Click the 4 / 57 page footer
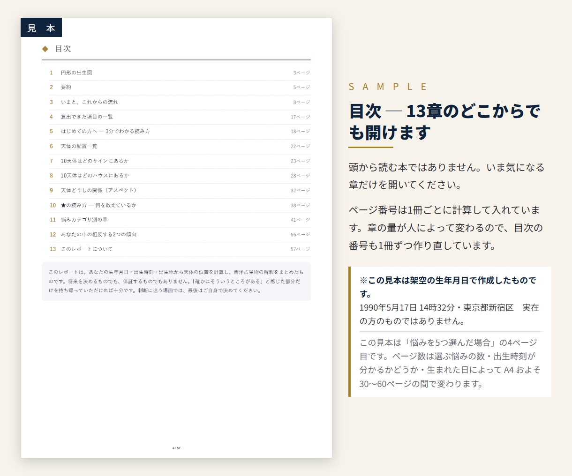This screenshot has width=572, height=476. tap(176, 448)
